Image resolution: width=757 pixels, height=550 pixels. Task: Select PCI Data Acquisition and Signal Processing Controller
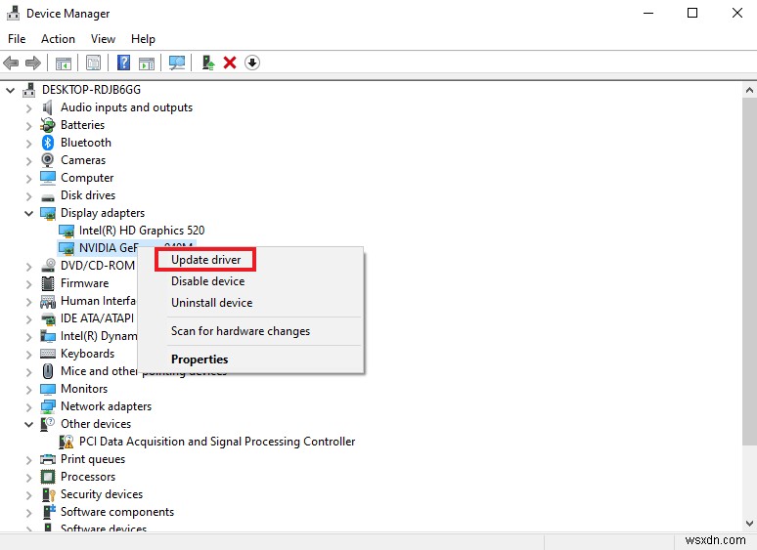click(x=217, y=442)
